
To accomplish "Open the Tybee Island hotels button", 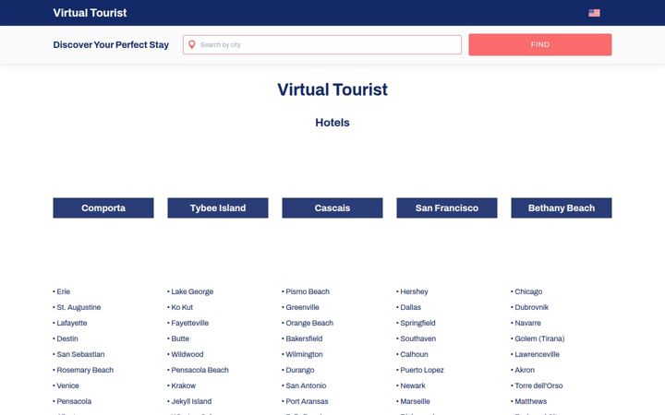I will pos(218,207).
